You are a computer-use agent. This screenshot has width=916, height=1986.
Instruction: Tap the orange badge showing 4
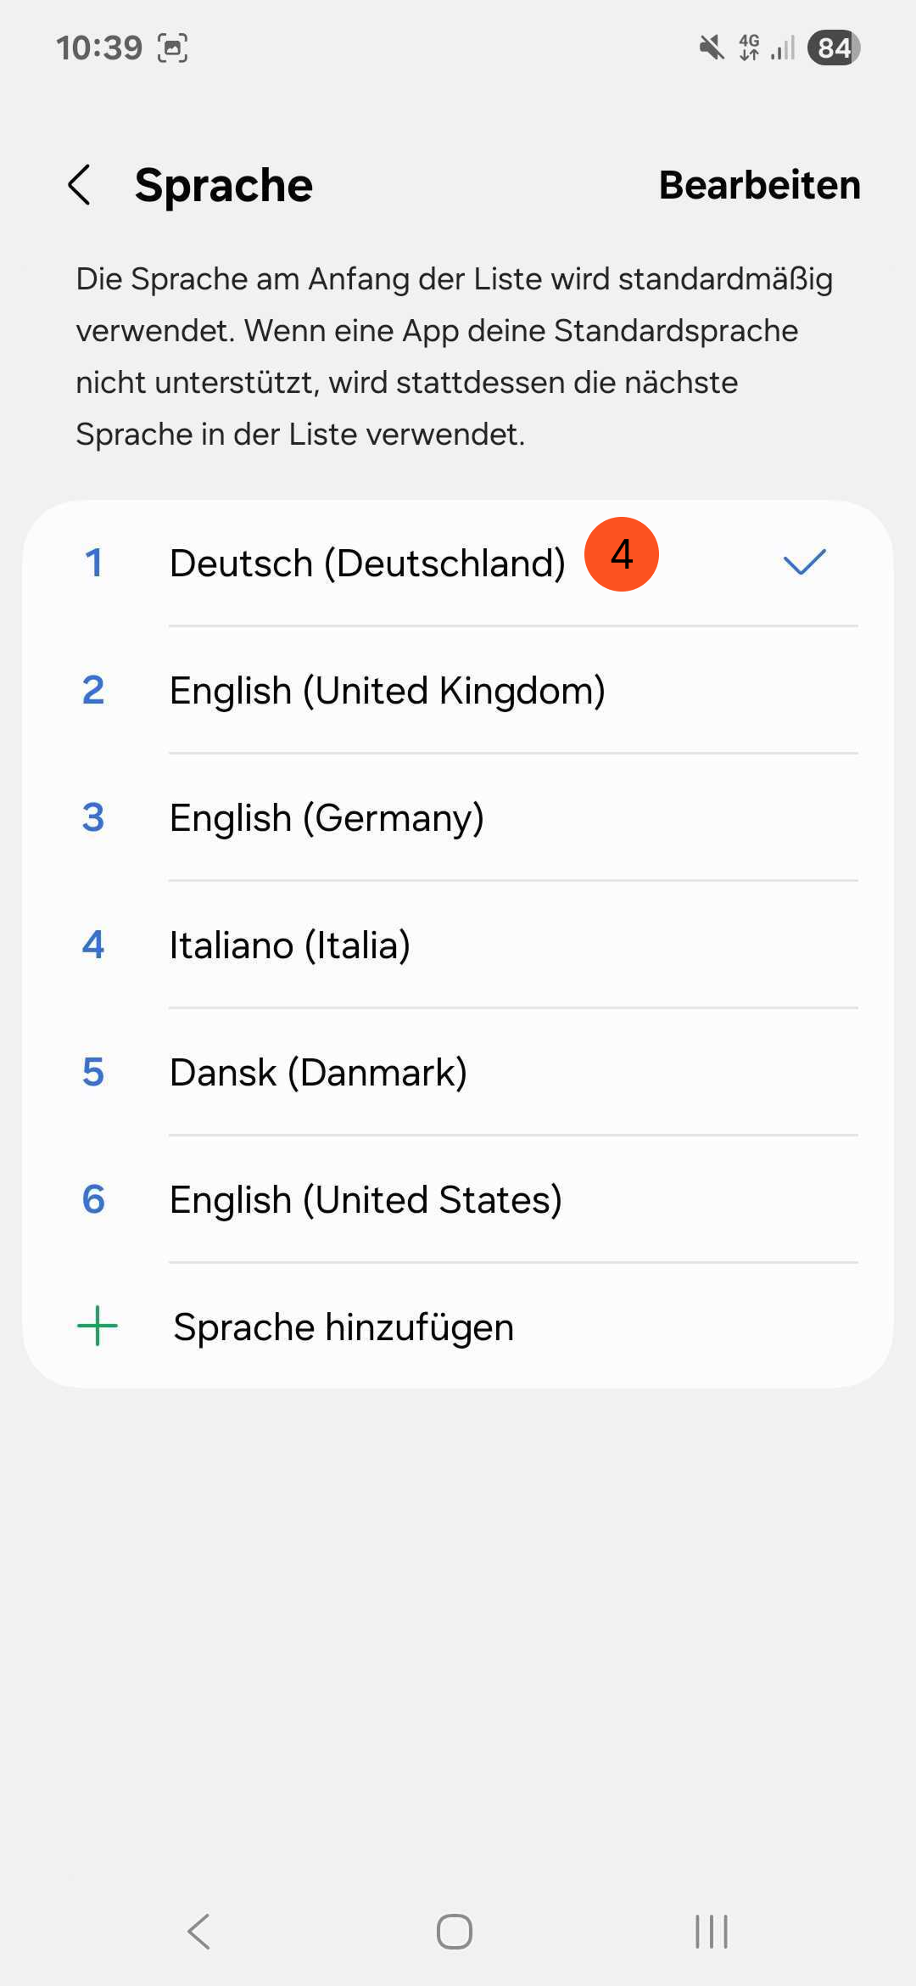[x=622, y=554]
